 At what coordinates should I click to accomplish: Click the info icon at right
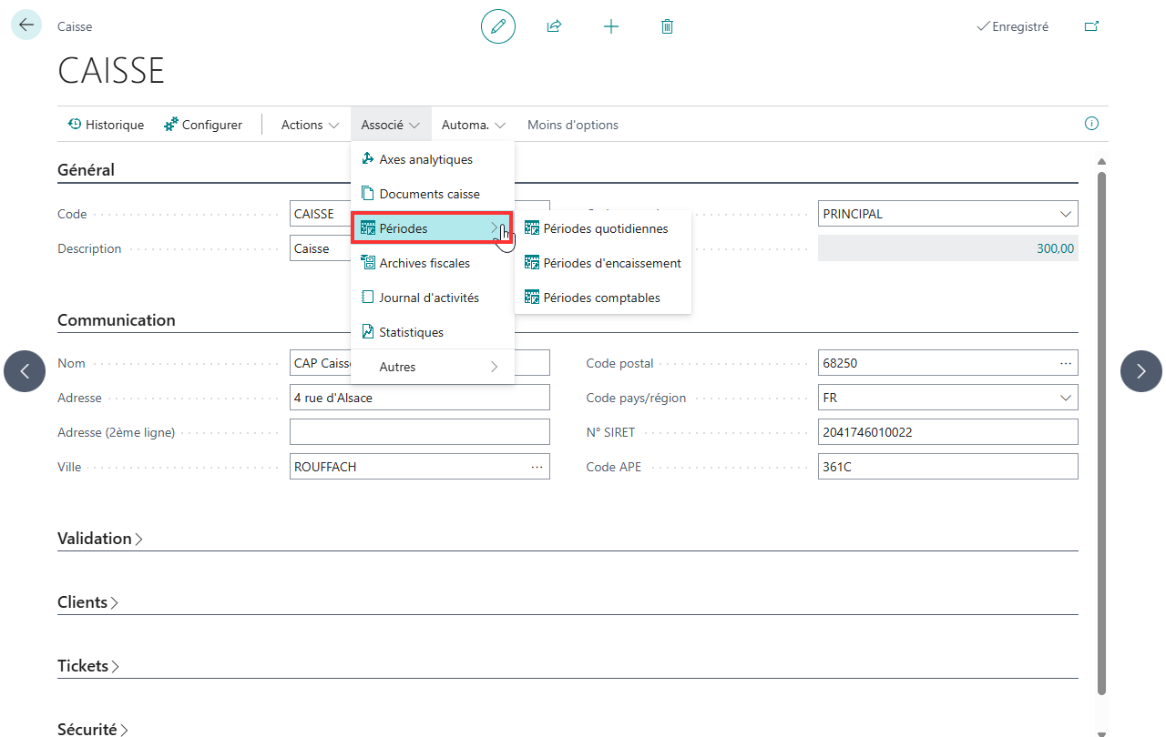coord(1091,124)
